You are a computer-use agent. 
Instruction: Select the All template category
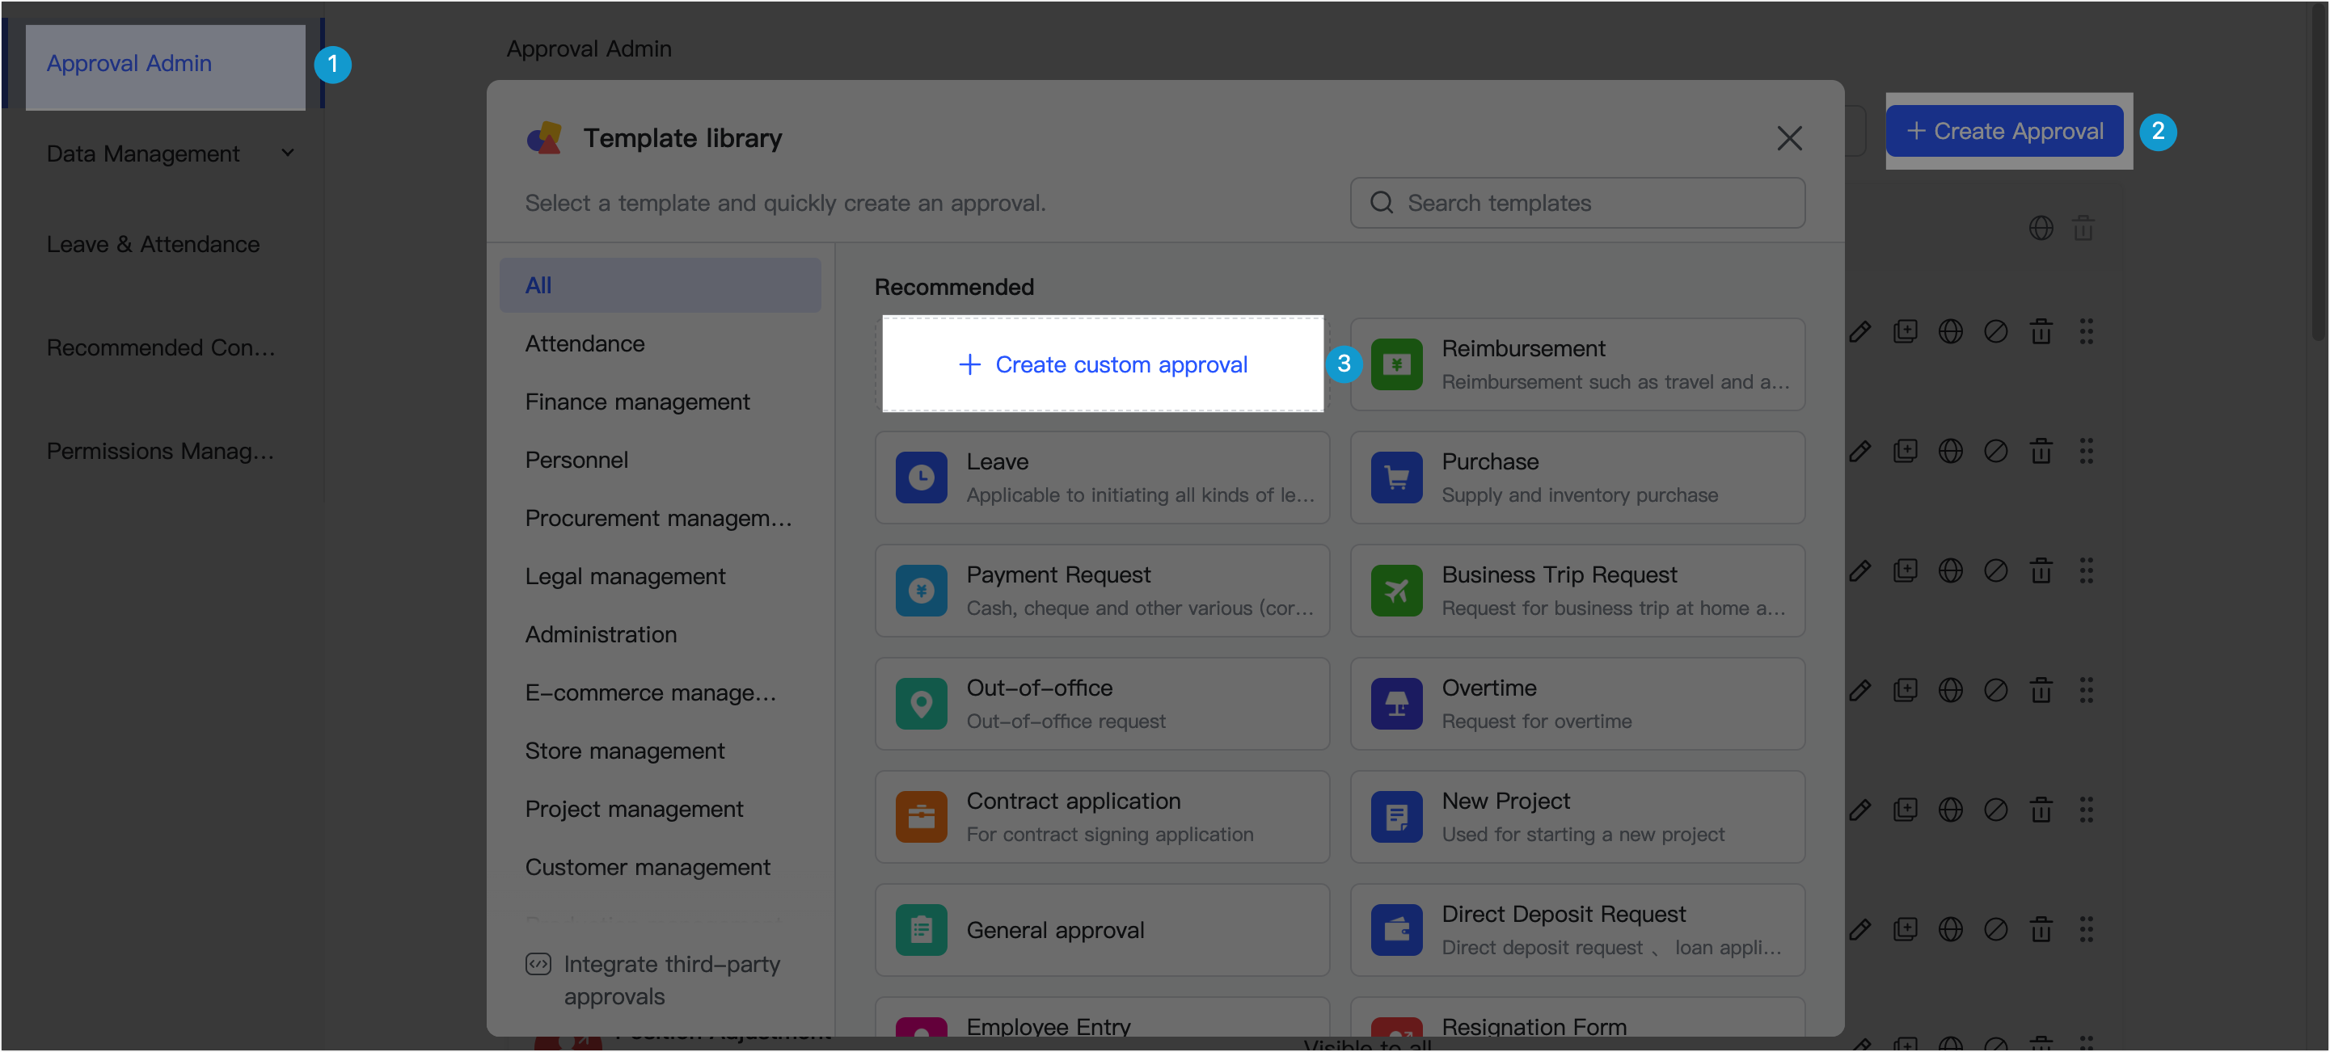[x=660, y=284]
